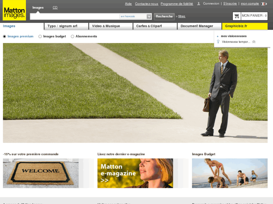Open the Images main navigation tab
This screenshot has height=204, width=273.
(x=22, y=26)
